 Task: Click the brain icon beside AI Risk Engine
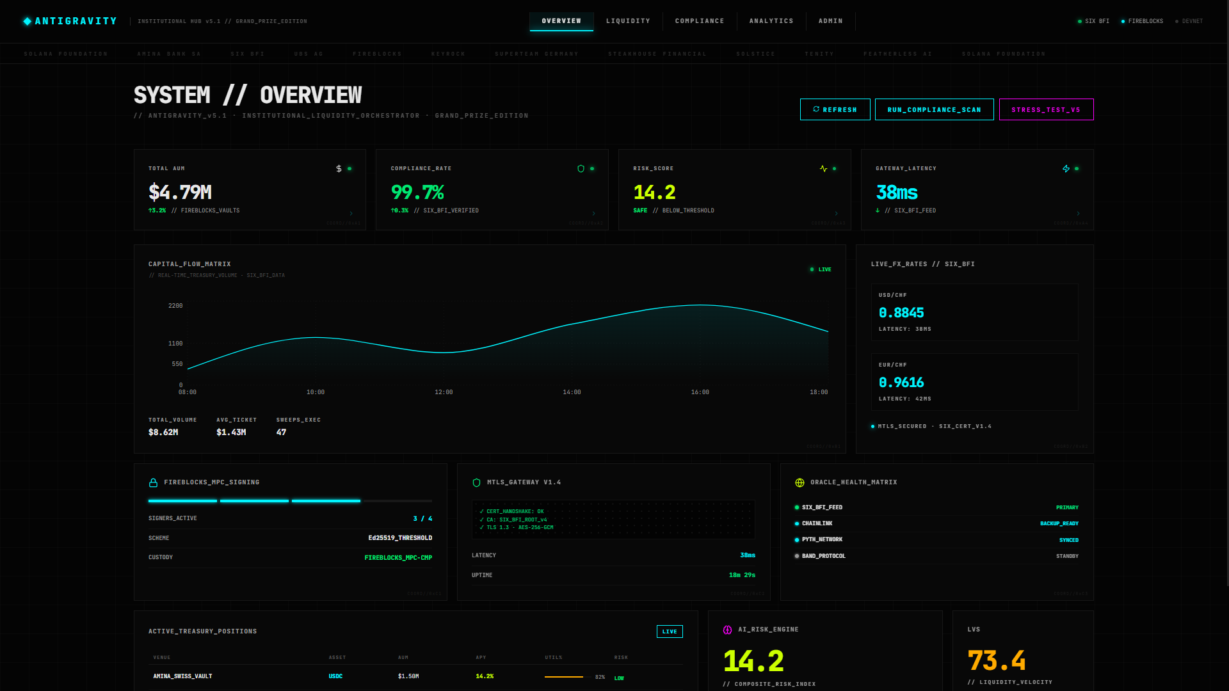tap(727, 630)
